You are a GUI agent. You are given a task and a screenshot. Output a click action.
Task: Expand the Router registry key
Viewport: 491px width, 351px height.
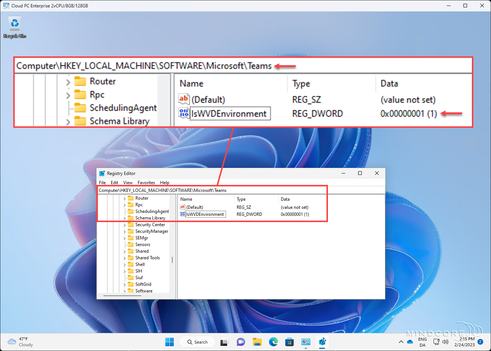126,198
